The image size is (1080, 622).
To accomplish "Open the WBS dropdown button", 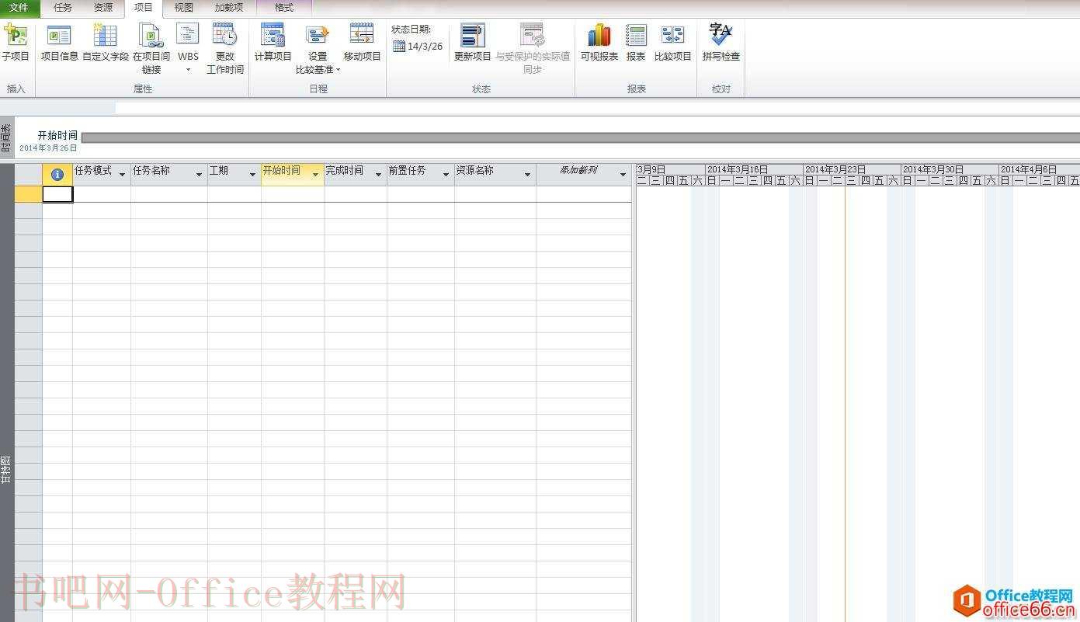I will pyautogui.click(x=188, y=49).
